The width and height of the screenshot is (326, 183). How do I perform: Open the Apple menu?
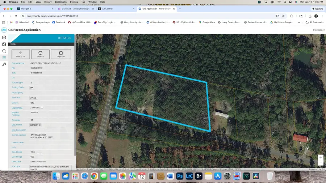pyautogui.click(x=4, y=2)
